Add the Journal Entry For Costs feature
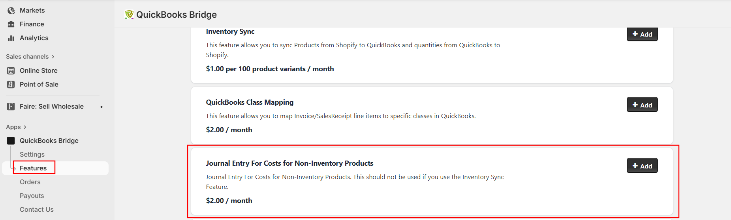The width and height of the screenshot is (731, 220). tap(642, 166)
